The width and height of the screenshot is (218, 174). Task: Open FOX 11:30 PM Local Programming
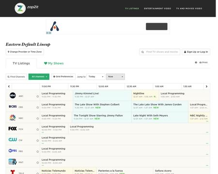tap(139, 128)
